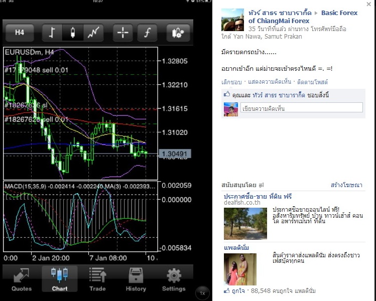
Task: Click the thumbs-up icon in likes row
Action: [x=226, y=94]
